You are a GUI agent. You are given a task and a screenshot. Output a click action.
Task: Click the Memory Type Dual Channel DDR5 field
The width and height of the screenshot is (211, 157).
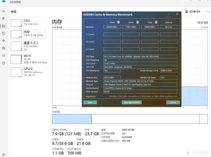(140, 81)
